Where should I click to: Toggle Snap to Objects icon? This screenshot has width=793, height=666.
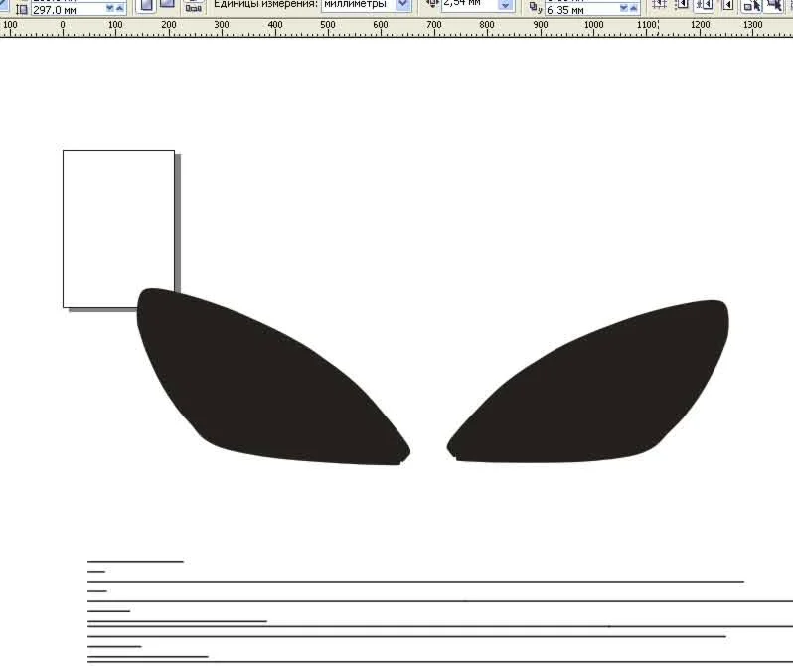(705, 5)
